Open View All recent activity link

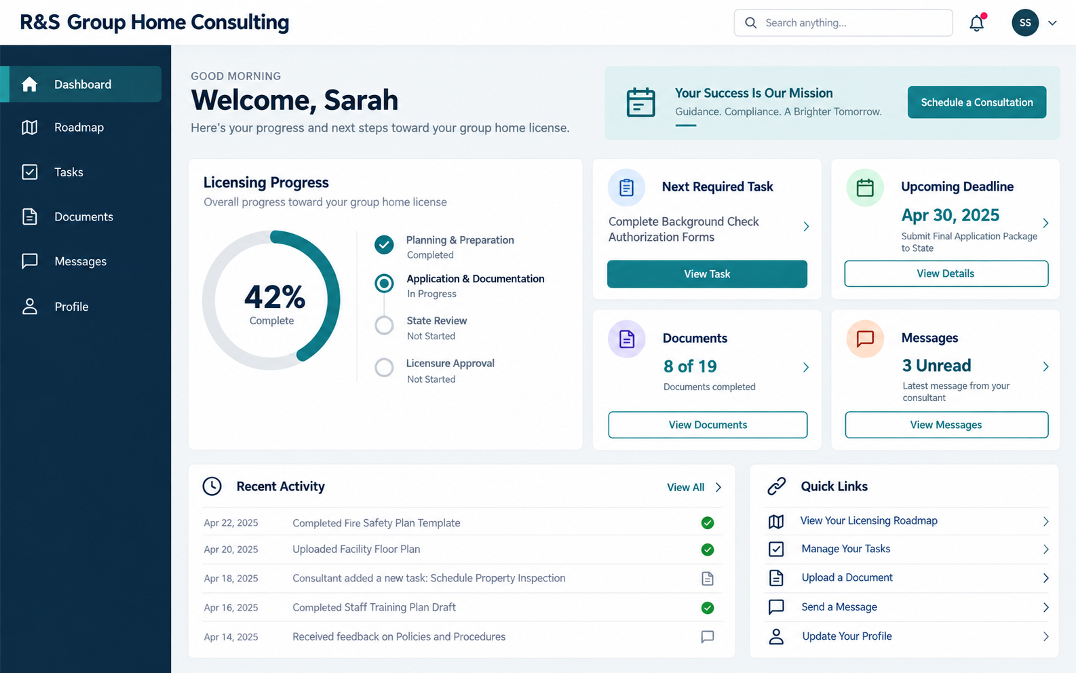[685, 487]
